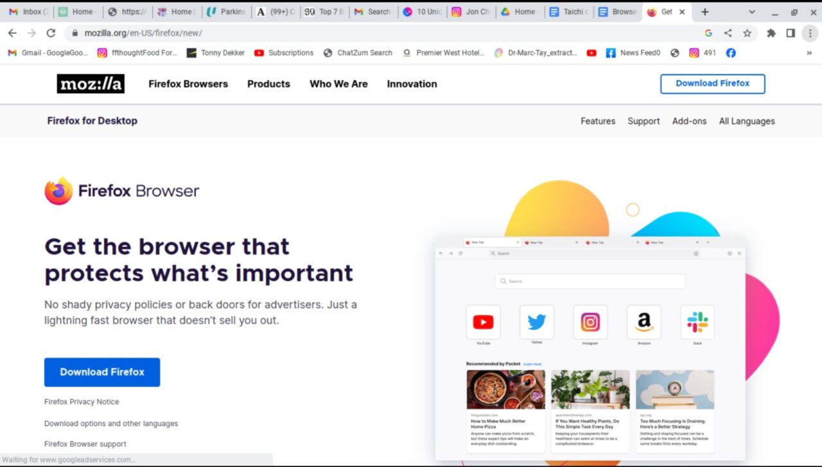
Task: Open the Tonny Dekker bookmark
Action: (x=216, y=53)
